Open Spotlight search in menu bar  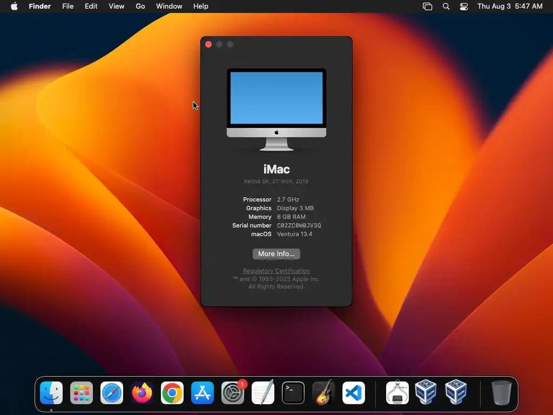click(x=446, y=6)
